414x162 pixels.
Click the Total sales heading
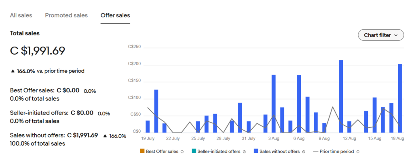25,33
